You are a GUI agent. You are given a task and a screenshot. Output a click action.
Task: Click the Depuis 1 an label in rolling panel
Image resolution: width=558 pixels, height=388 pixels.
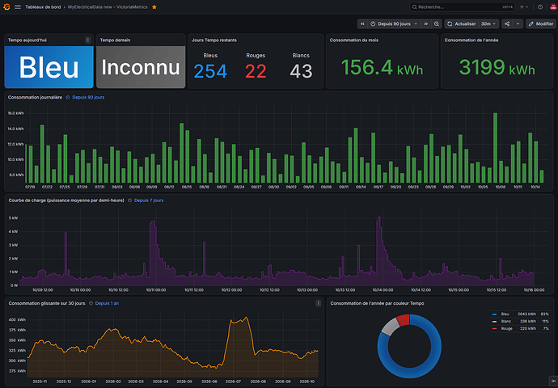[x=107, y=303]
